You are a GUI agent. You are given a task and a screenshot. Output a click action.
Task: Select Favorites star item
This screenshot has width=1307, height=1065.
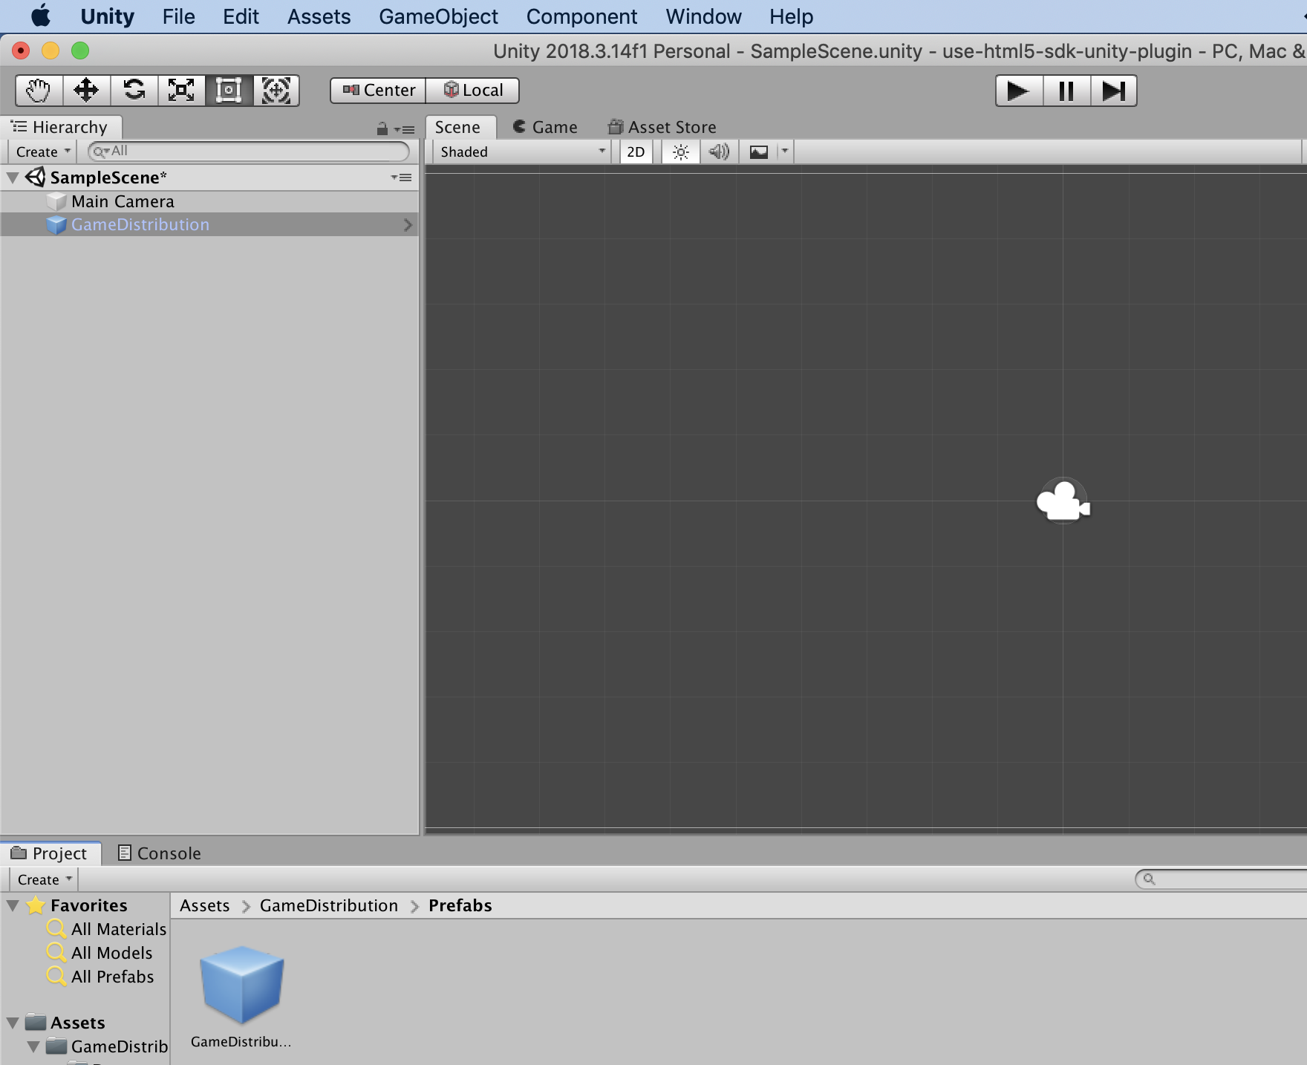[x=76, y=905]
